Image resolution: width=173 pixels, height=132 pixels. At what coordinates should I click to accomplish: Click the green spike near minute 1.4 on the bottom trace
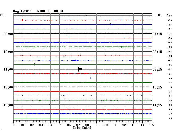[x=26, y=118]
